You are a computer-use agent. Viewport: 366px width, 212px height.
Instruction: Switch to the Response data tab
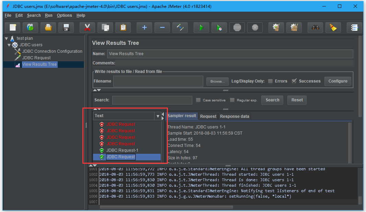pos(235,116)
